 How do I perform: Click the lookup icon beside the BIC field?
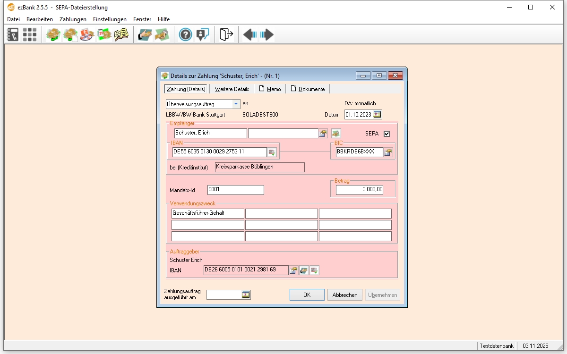pos(388,152)
